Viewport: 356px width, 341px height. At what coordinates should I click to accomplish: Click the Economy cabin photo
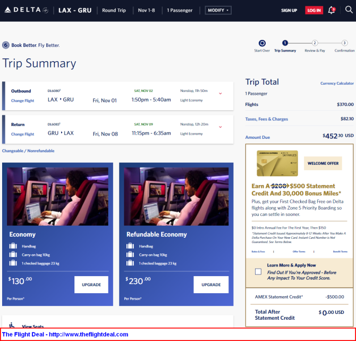click(x=57, y=196)
